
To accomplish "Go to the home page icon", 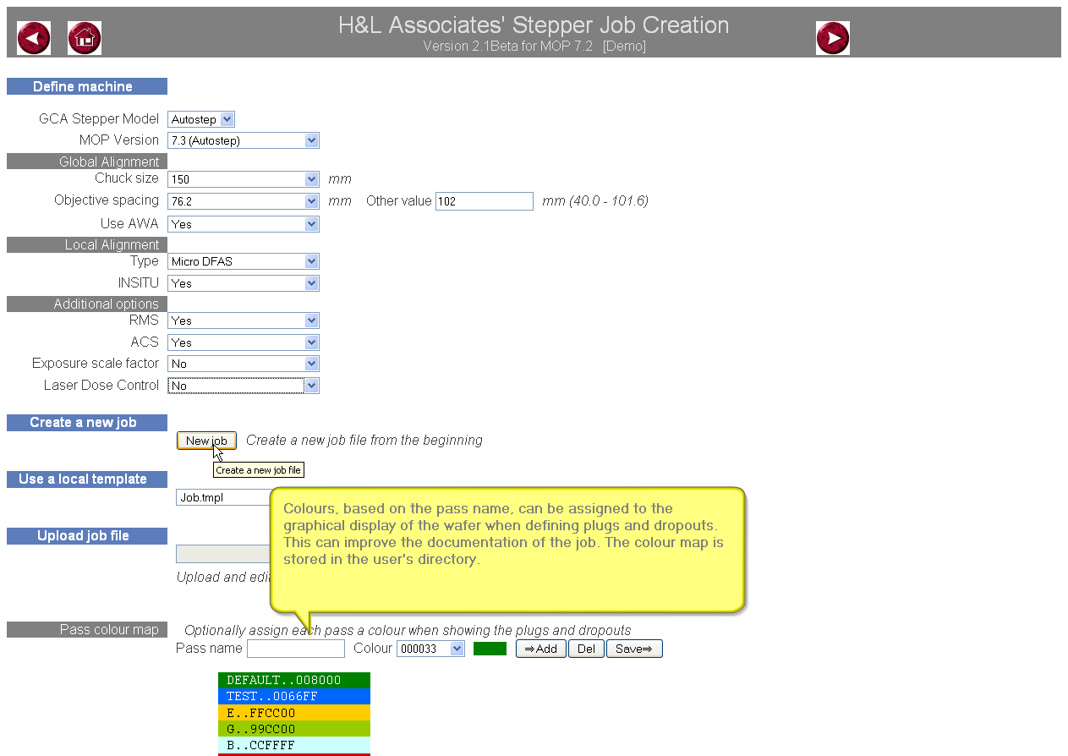I will point(85,38).
